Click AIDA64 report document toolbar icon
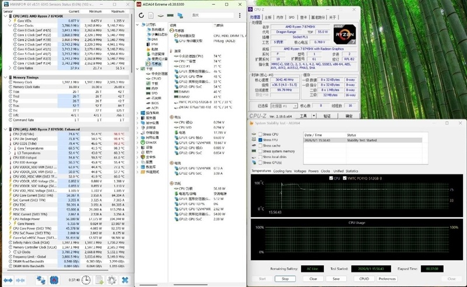The width and height of the screenshot is (467, 287). coord(151,15)
